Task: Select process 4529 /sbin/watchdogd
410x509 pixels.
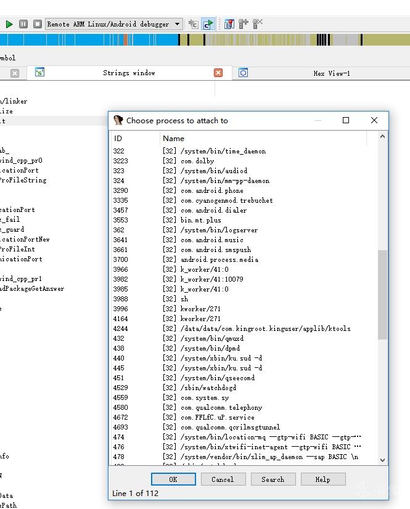Action: click(244, 388)
